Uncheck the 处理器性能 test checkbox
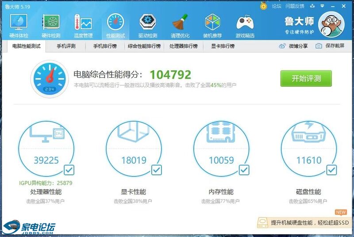354x237 pixels. (x=69, y=170)
